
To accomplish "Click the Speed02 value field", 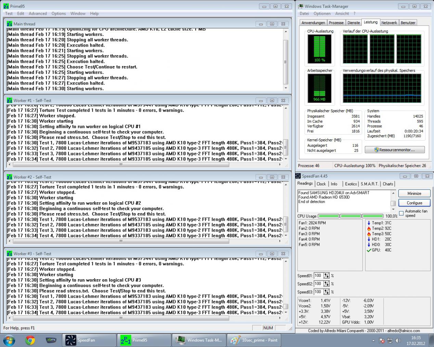I will [x=318, y=284].
